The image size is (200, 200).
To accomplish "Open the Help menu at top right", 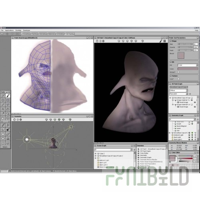I will coord(196,30).
